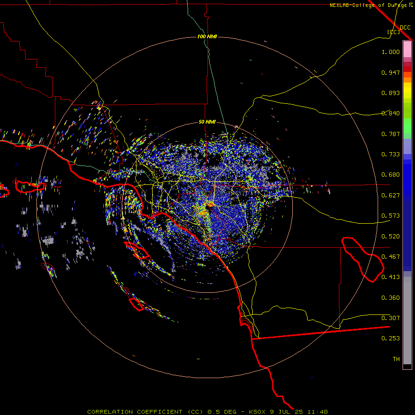The height and width of the screenshot is (415, 415).
Task: Select the 0.947 scale value
Action: pyautogui.click(x=391, y=72)
